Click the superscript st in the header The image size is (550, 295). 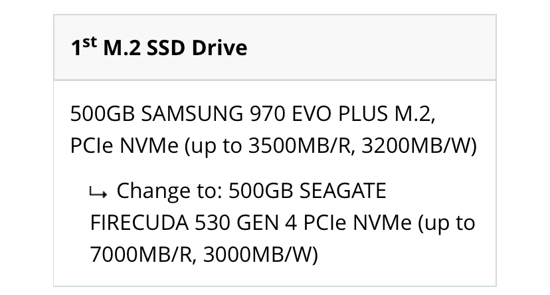click(x=90, y=42)
